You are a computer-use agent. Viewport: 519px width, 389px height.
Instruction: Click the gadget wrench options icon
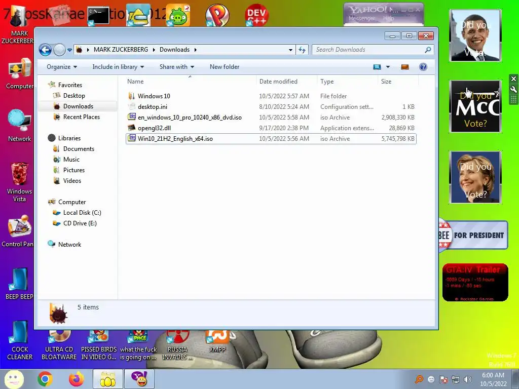click(x=513, y=89)
